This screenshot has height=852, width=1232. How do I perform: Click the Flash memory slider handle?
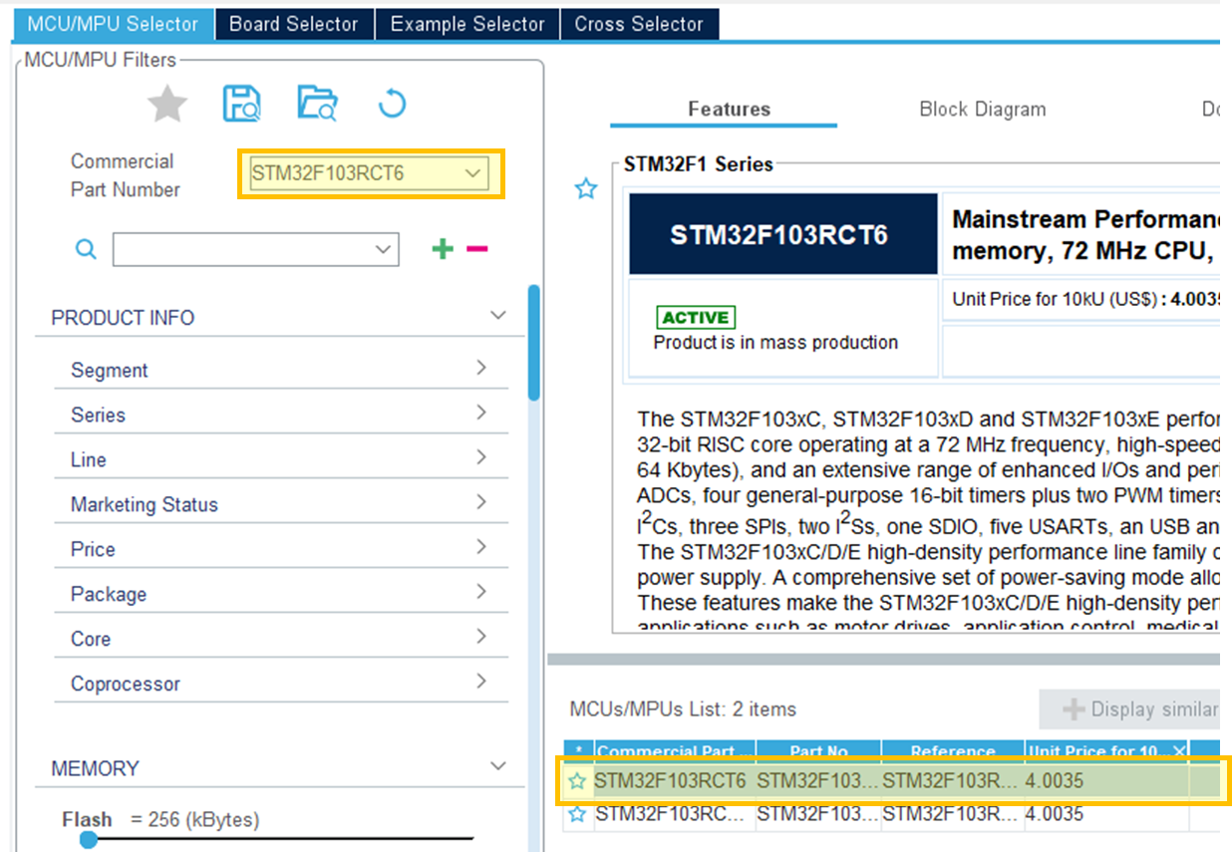click(x=88, y=840)
